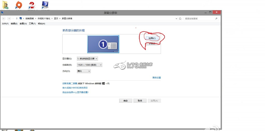The image size is (265, 131).
Task: Click the user folder desktop icon
Action: [5, 5]
